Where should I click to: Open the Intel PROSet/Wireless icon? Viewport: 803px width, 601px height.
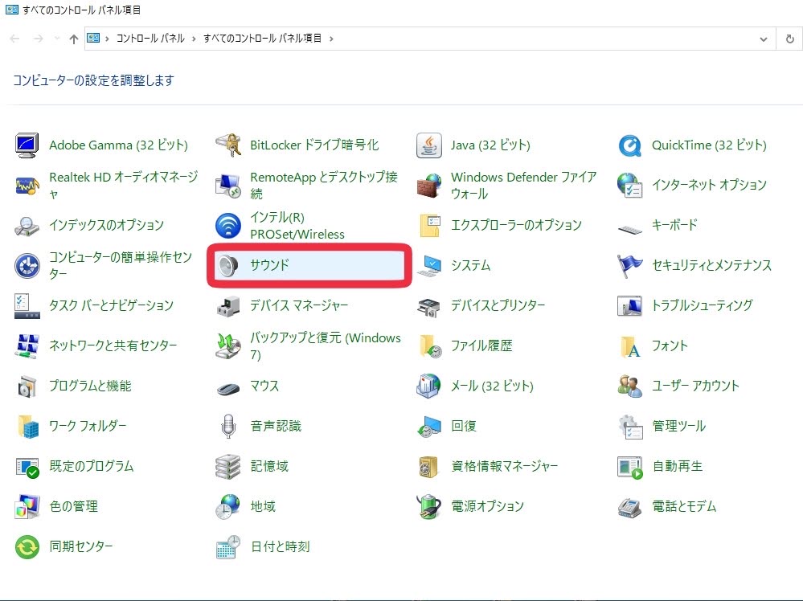click(229, 226)
